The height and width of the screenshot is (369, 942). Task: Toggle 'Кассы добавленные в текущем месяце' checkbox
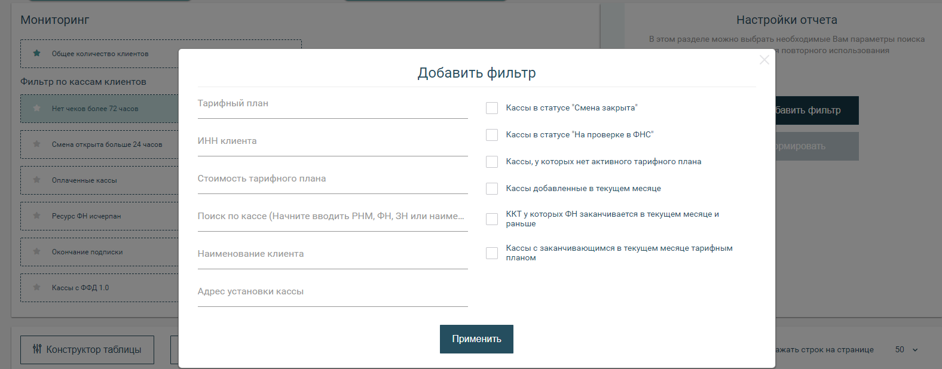[492, 189]
